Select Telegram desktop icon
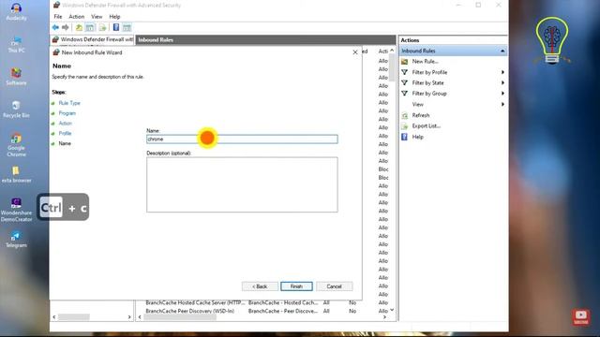Screen dimensions: 600x337 pos(16,240)
